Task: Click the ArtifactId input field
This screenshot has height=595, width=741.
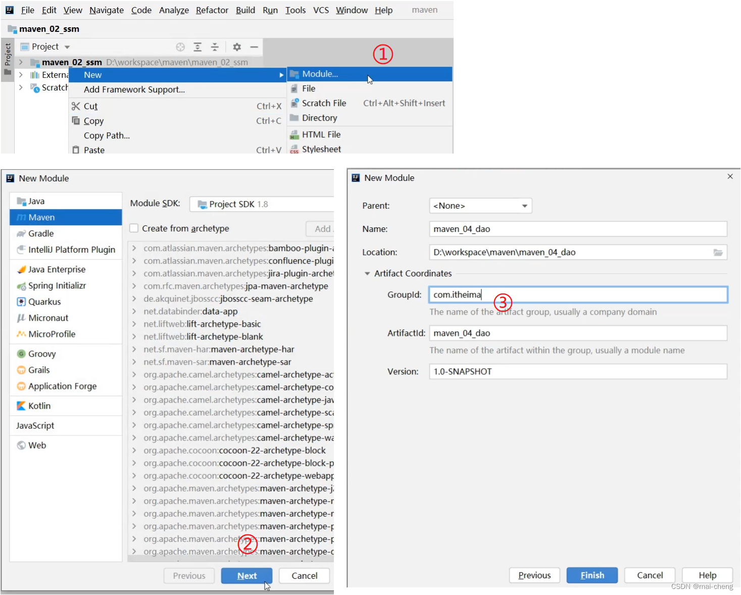Action: pyautogui.click(x=578, y=333)
